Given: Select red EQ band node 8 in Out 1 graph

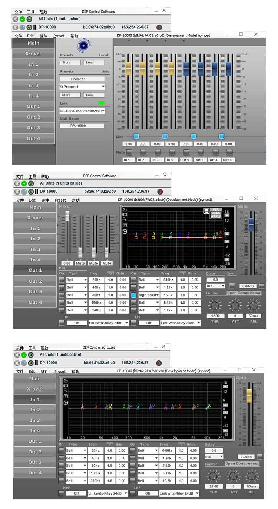Looking at the screenshot, I should 220,236.
